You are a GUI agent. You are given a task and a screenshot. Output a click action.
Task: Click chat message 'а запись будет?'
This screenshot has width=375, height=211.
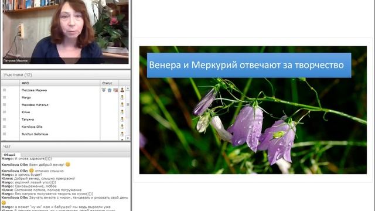[29, 175]
